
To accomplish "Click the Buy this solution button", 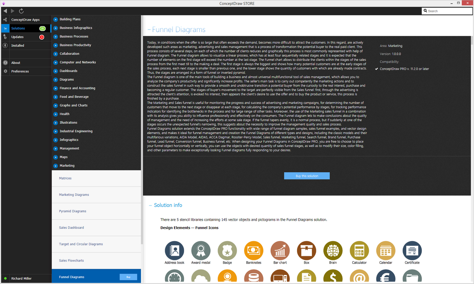I will pos(307,176).
